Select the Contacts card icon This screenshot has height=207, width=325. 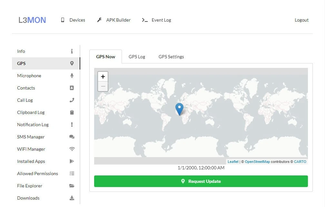point(72,88)
